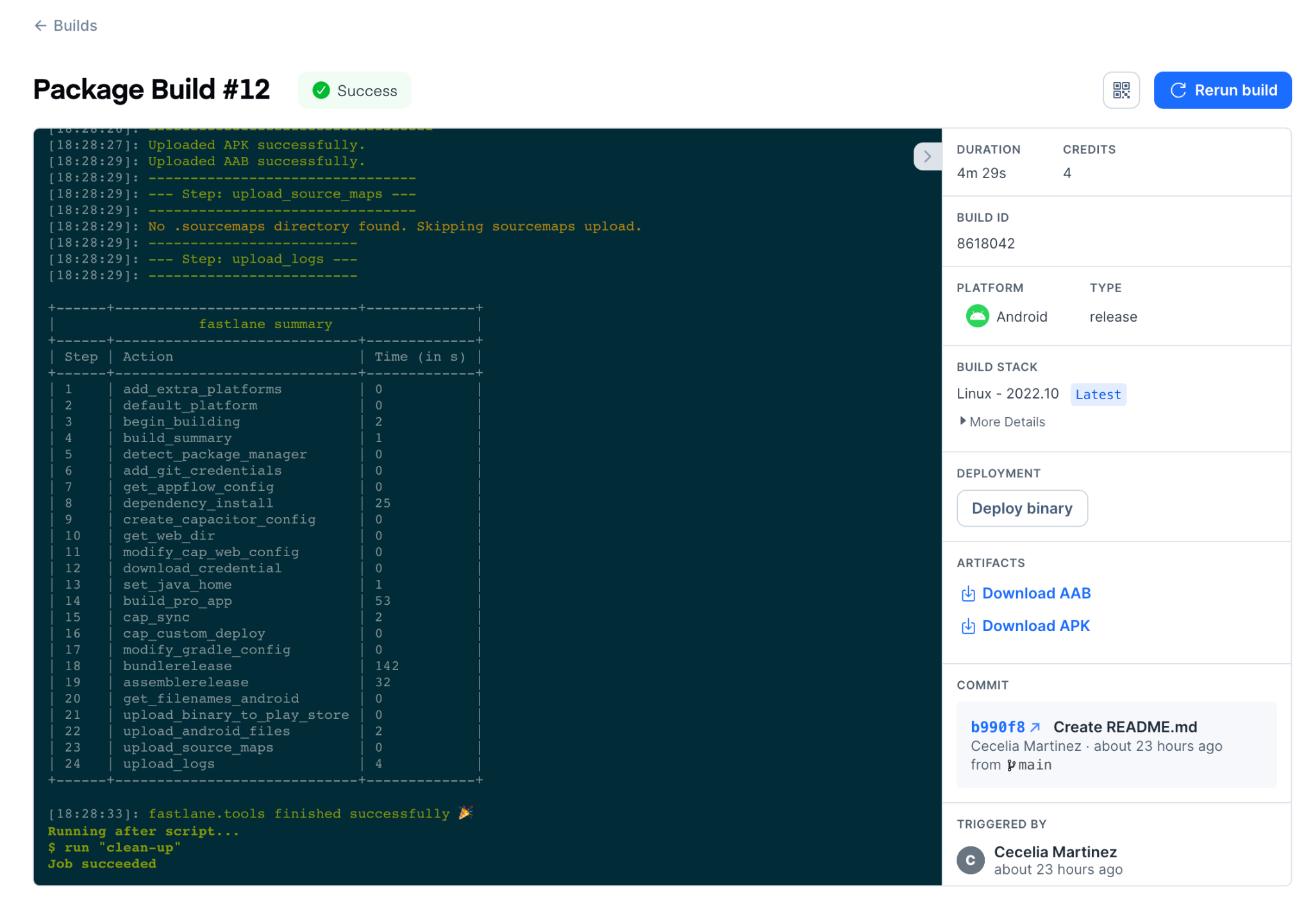Click the green Success checkmark icon
The width and height of the screenshot is (1313, 897).
(321, 91)
